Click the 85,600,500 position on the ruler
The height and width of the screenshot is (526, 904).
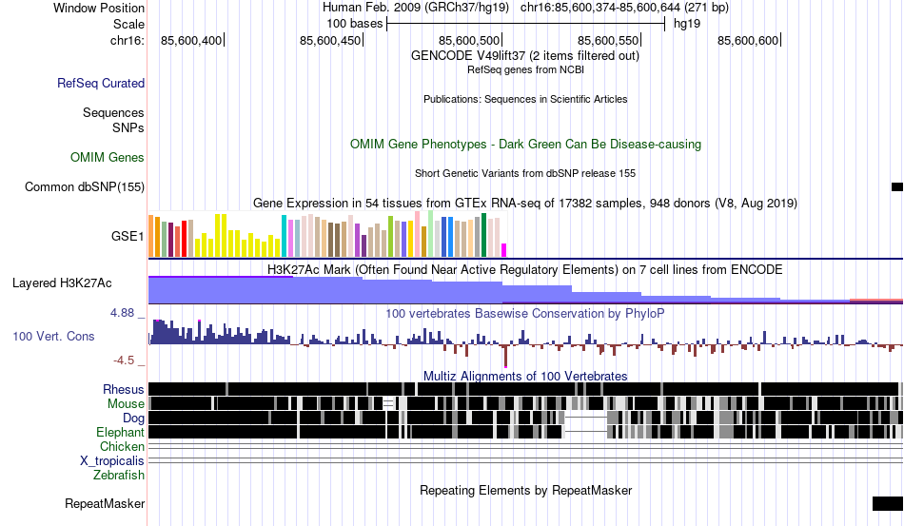(469, 40)
